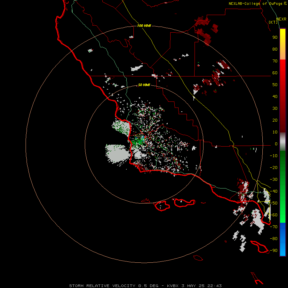
Task: Click the 40 value on the velocity scale
Action: pyautogui.click(x=275, y=97)
